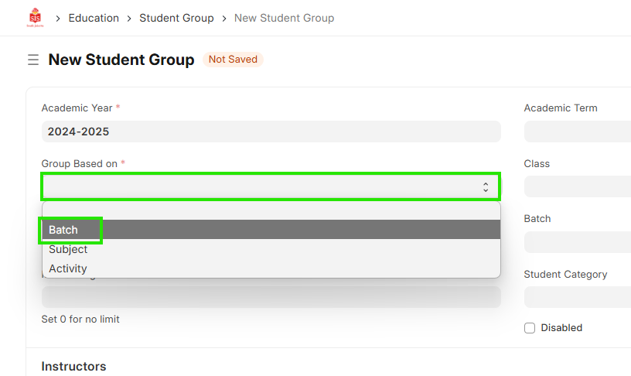Open the Student Group breadcrumb

pos(176,18)
